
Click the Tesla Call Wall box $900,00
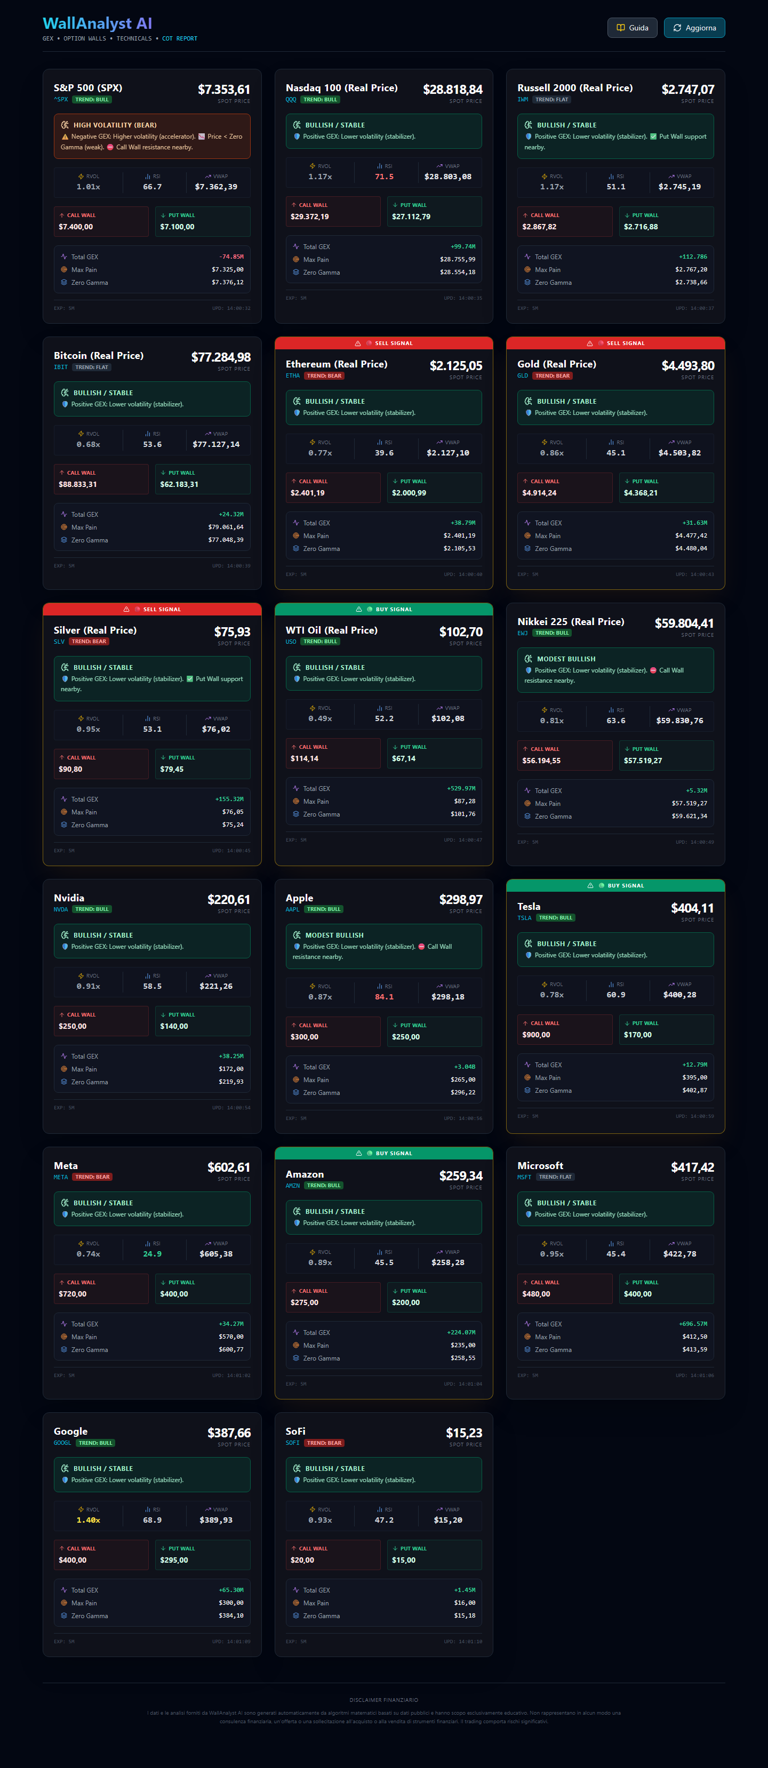click(565, 1029)
